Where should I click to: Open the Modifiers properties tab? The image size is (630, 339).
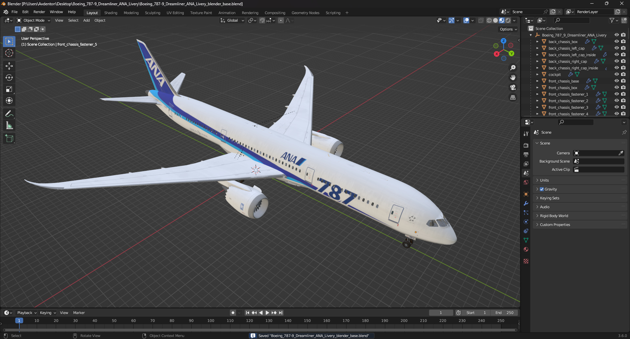click(x=526, y=203)
